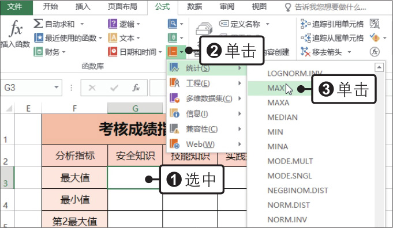
Task: Select cell G3 in the worksheet
Action: pos(135,178)
